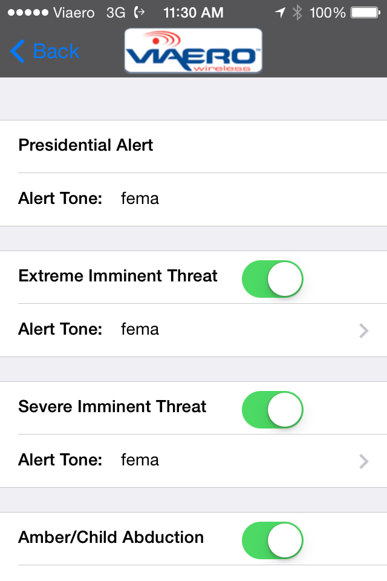Tap the Severe Imminent Threat label
The height and width of the screenshot is (581, 387).
tap(112, 407)
